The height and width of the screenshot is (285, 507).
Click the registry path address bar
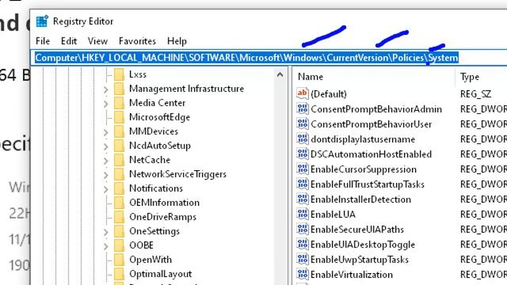(x=269, y=58)
